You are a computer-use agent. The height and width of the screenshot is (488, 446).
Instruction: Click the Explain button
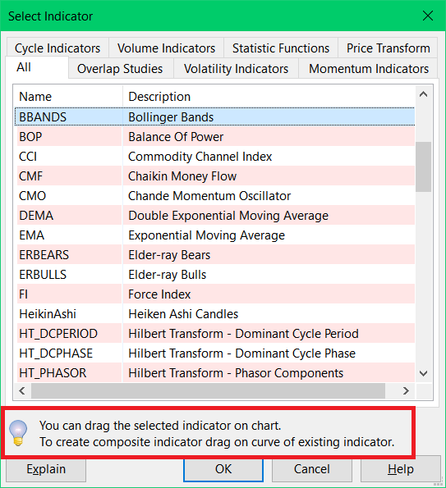(x=46, y=469)
